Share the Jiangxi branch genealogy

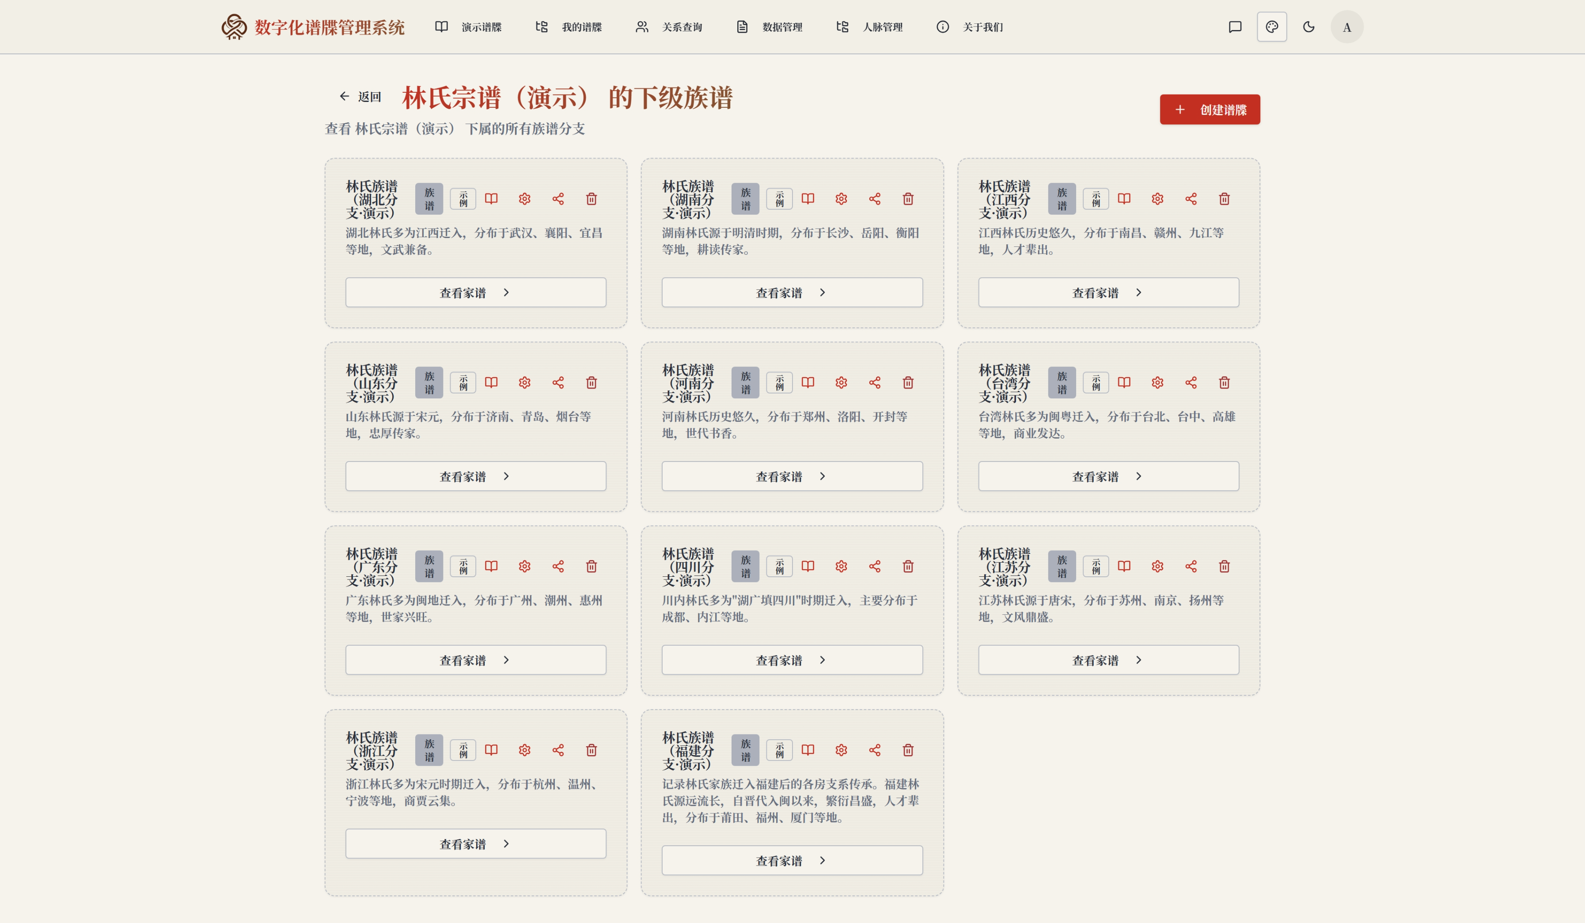(1191, 199)
